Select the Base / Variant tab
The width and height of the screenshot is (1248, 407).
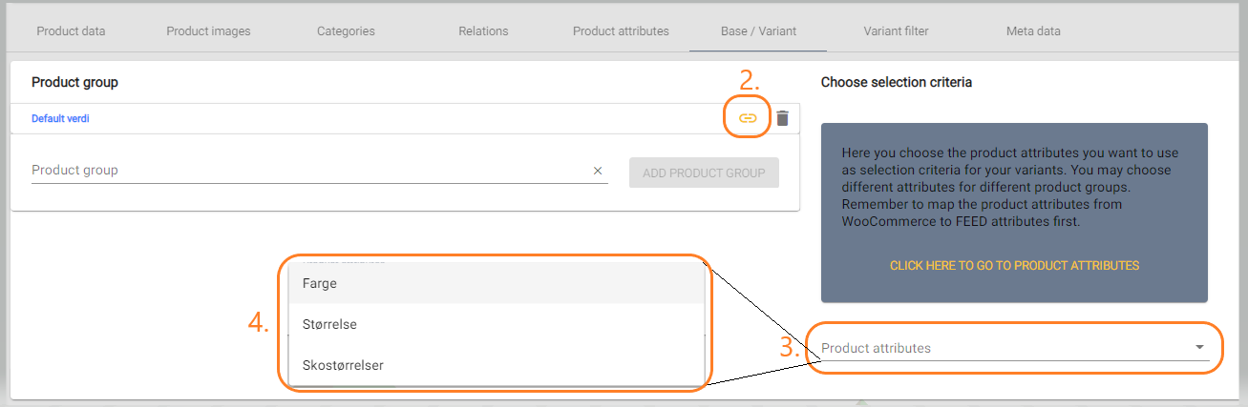[x=758, y=31]
